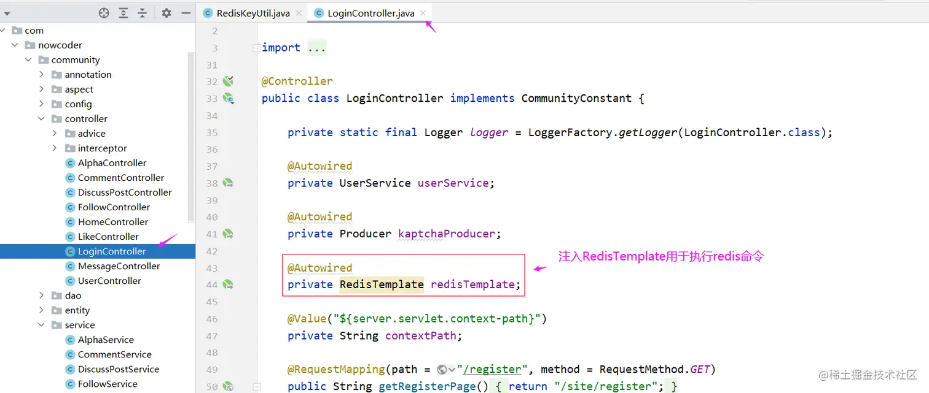The image size is (929, 393).
Task: Open CommentService class
Action: click(114, 354)
